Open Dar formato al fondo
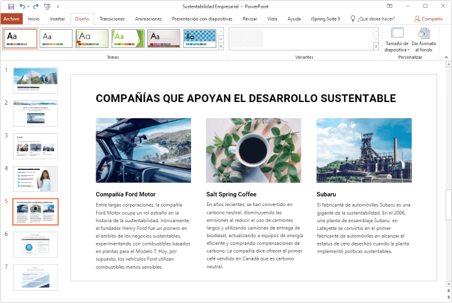 click(x=424, y=40)
